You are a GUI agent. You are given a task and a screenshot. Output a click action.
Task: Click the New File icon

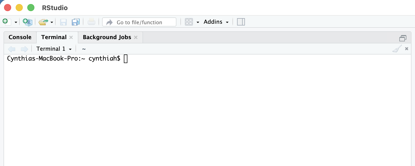click(x=6, y=22)
